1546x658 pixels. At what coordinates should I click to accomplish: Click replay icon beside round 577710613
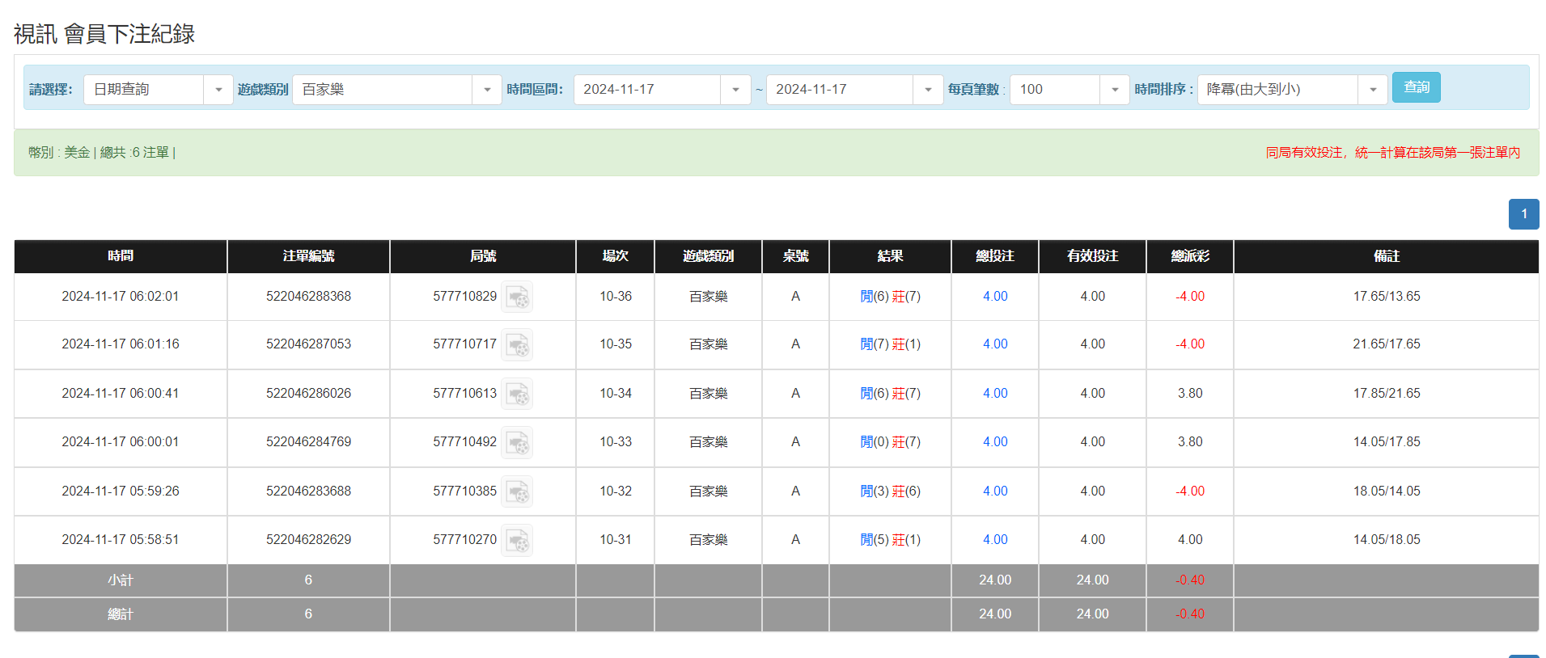click(x=517, y=394)
